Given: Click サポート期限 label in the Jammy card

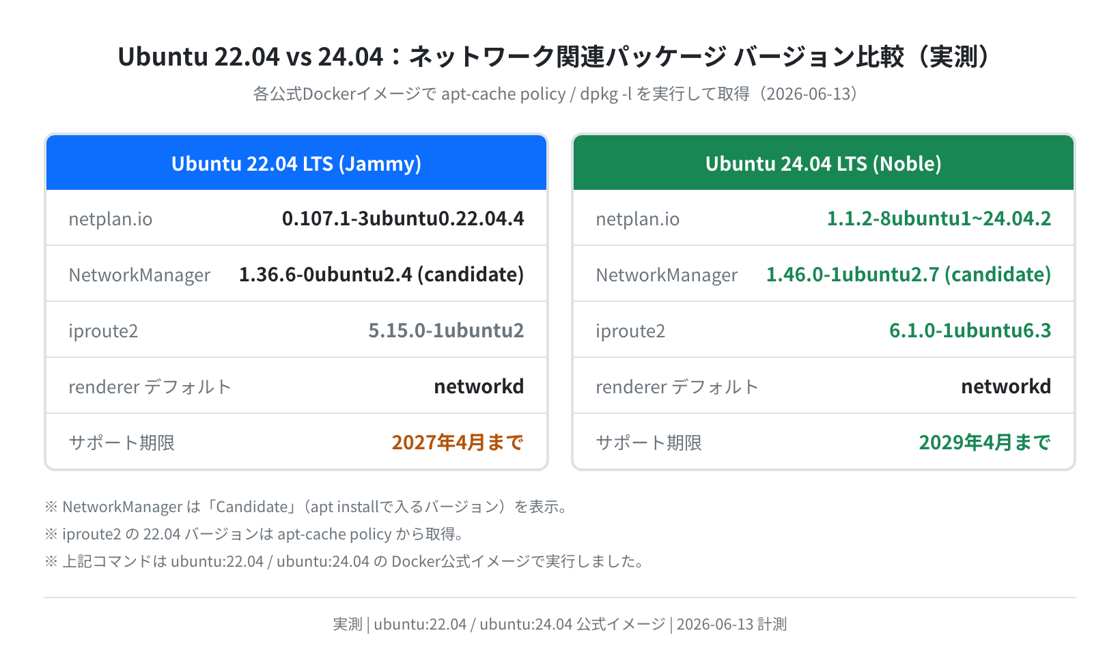Looking at the screenshot, I should [x=122, y=443].
